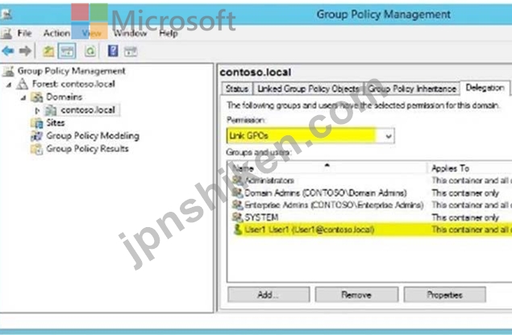
Task: Click the User1 user icon
Action: click(237, 230)
